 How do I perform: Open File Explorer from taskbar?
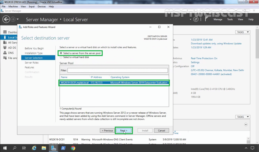coord(44,148)
